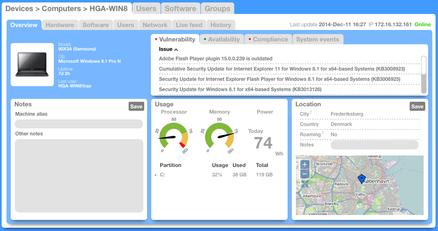
Task: Sort the list by Issue column
Action: [168, 49]
